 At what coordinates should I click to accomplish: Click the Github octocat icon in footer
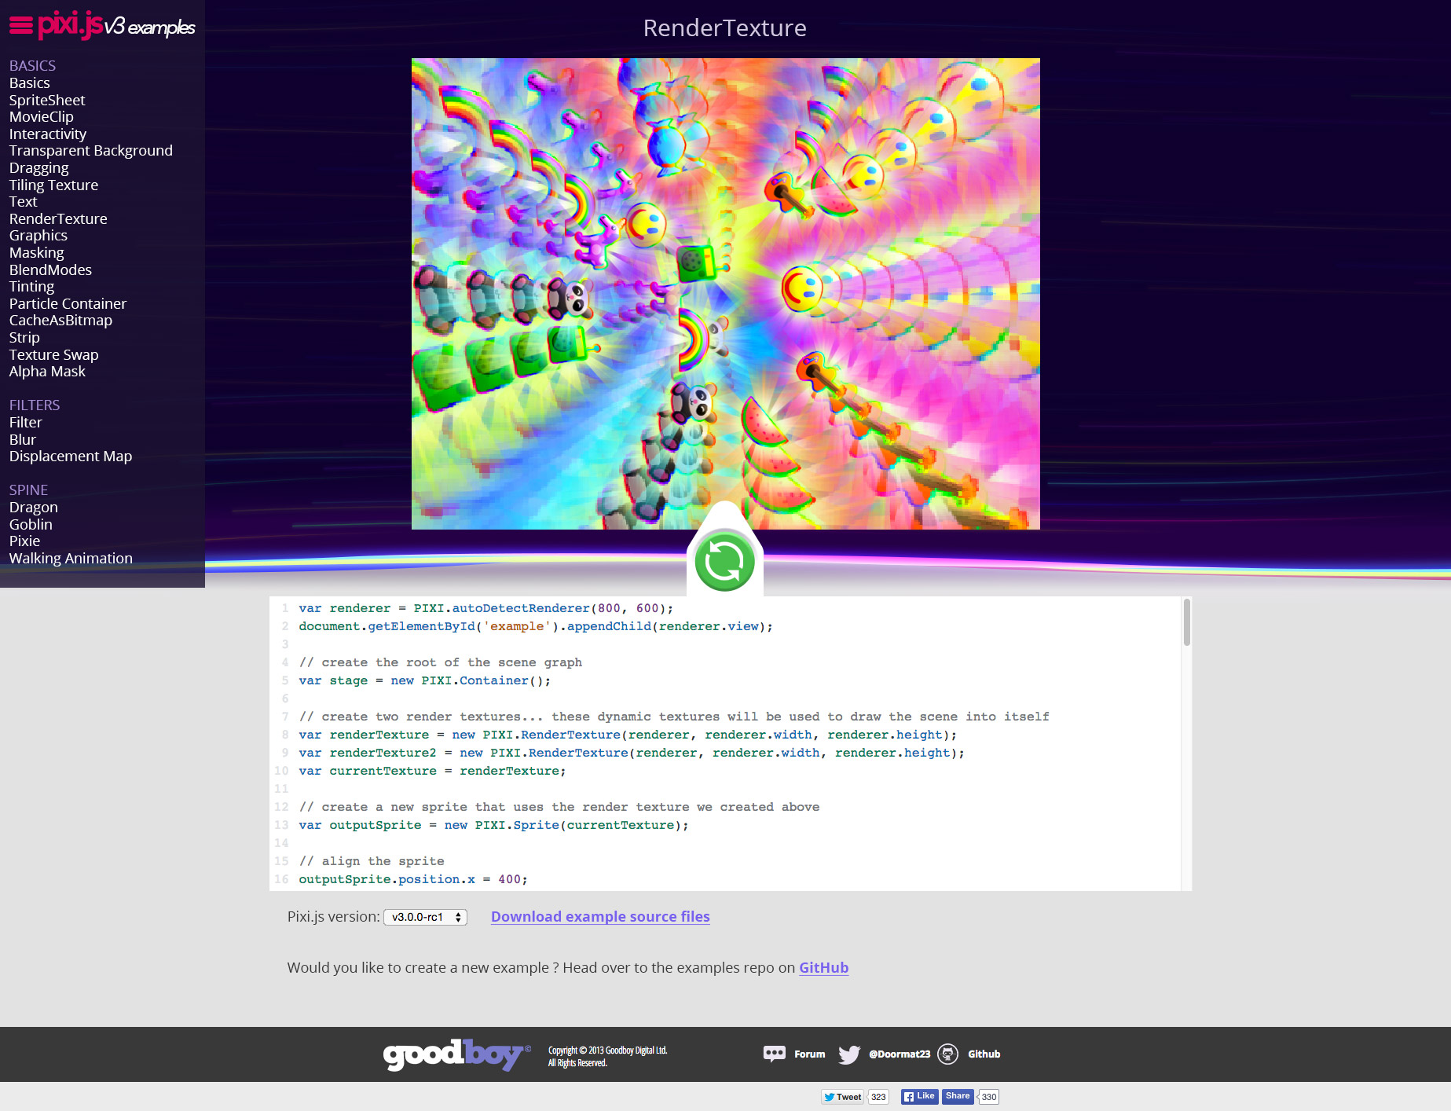[949, 1054]
